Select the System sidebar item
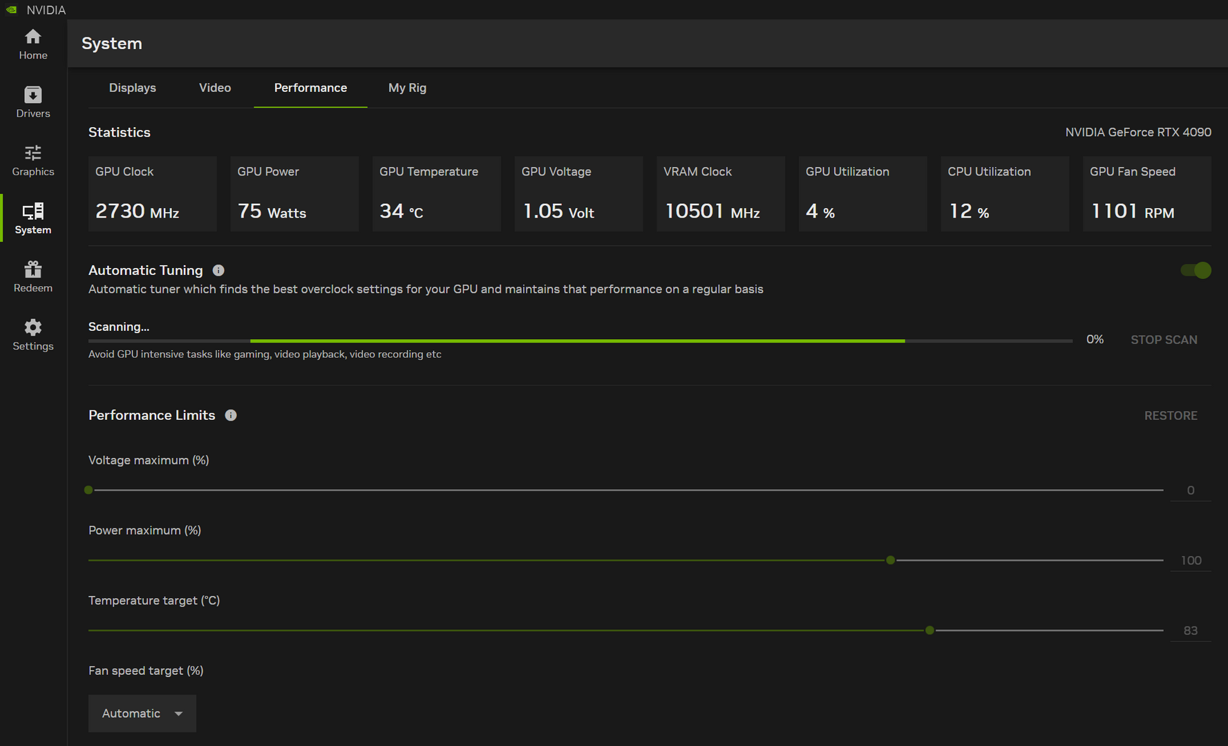This screenshot has height=746, width=1228. (33, 218)
